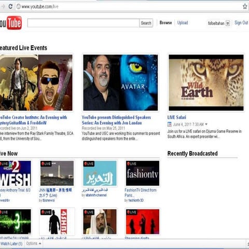Viewport: 249px width, 249px height.
Task: Open the YouTube Creator Institute event thumbnail
Action: [x=36, y=82]
